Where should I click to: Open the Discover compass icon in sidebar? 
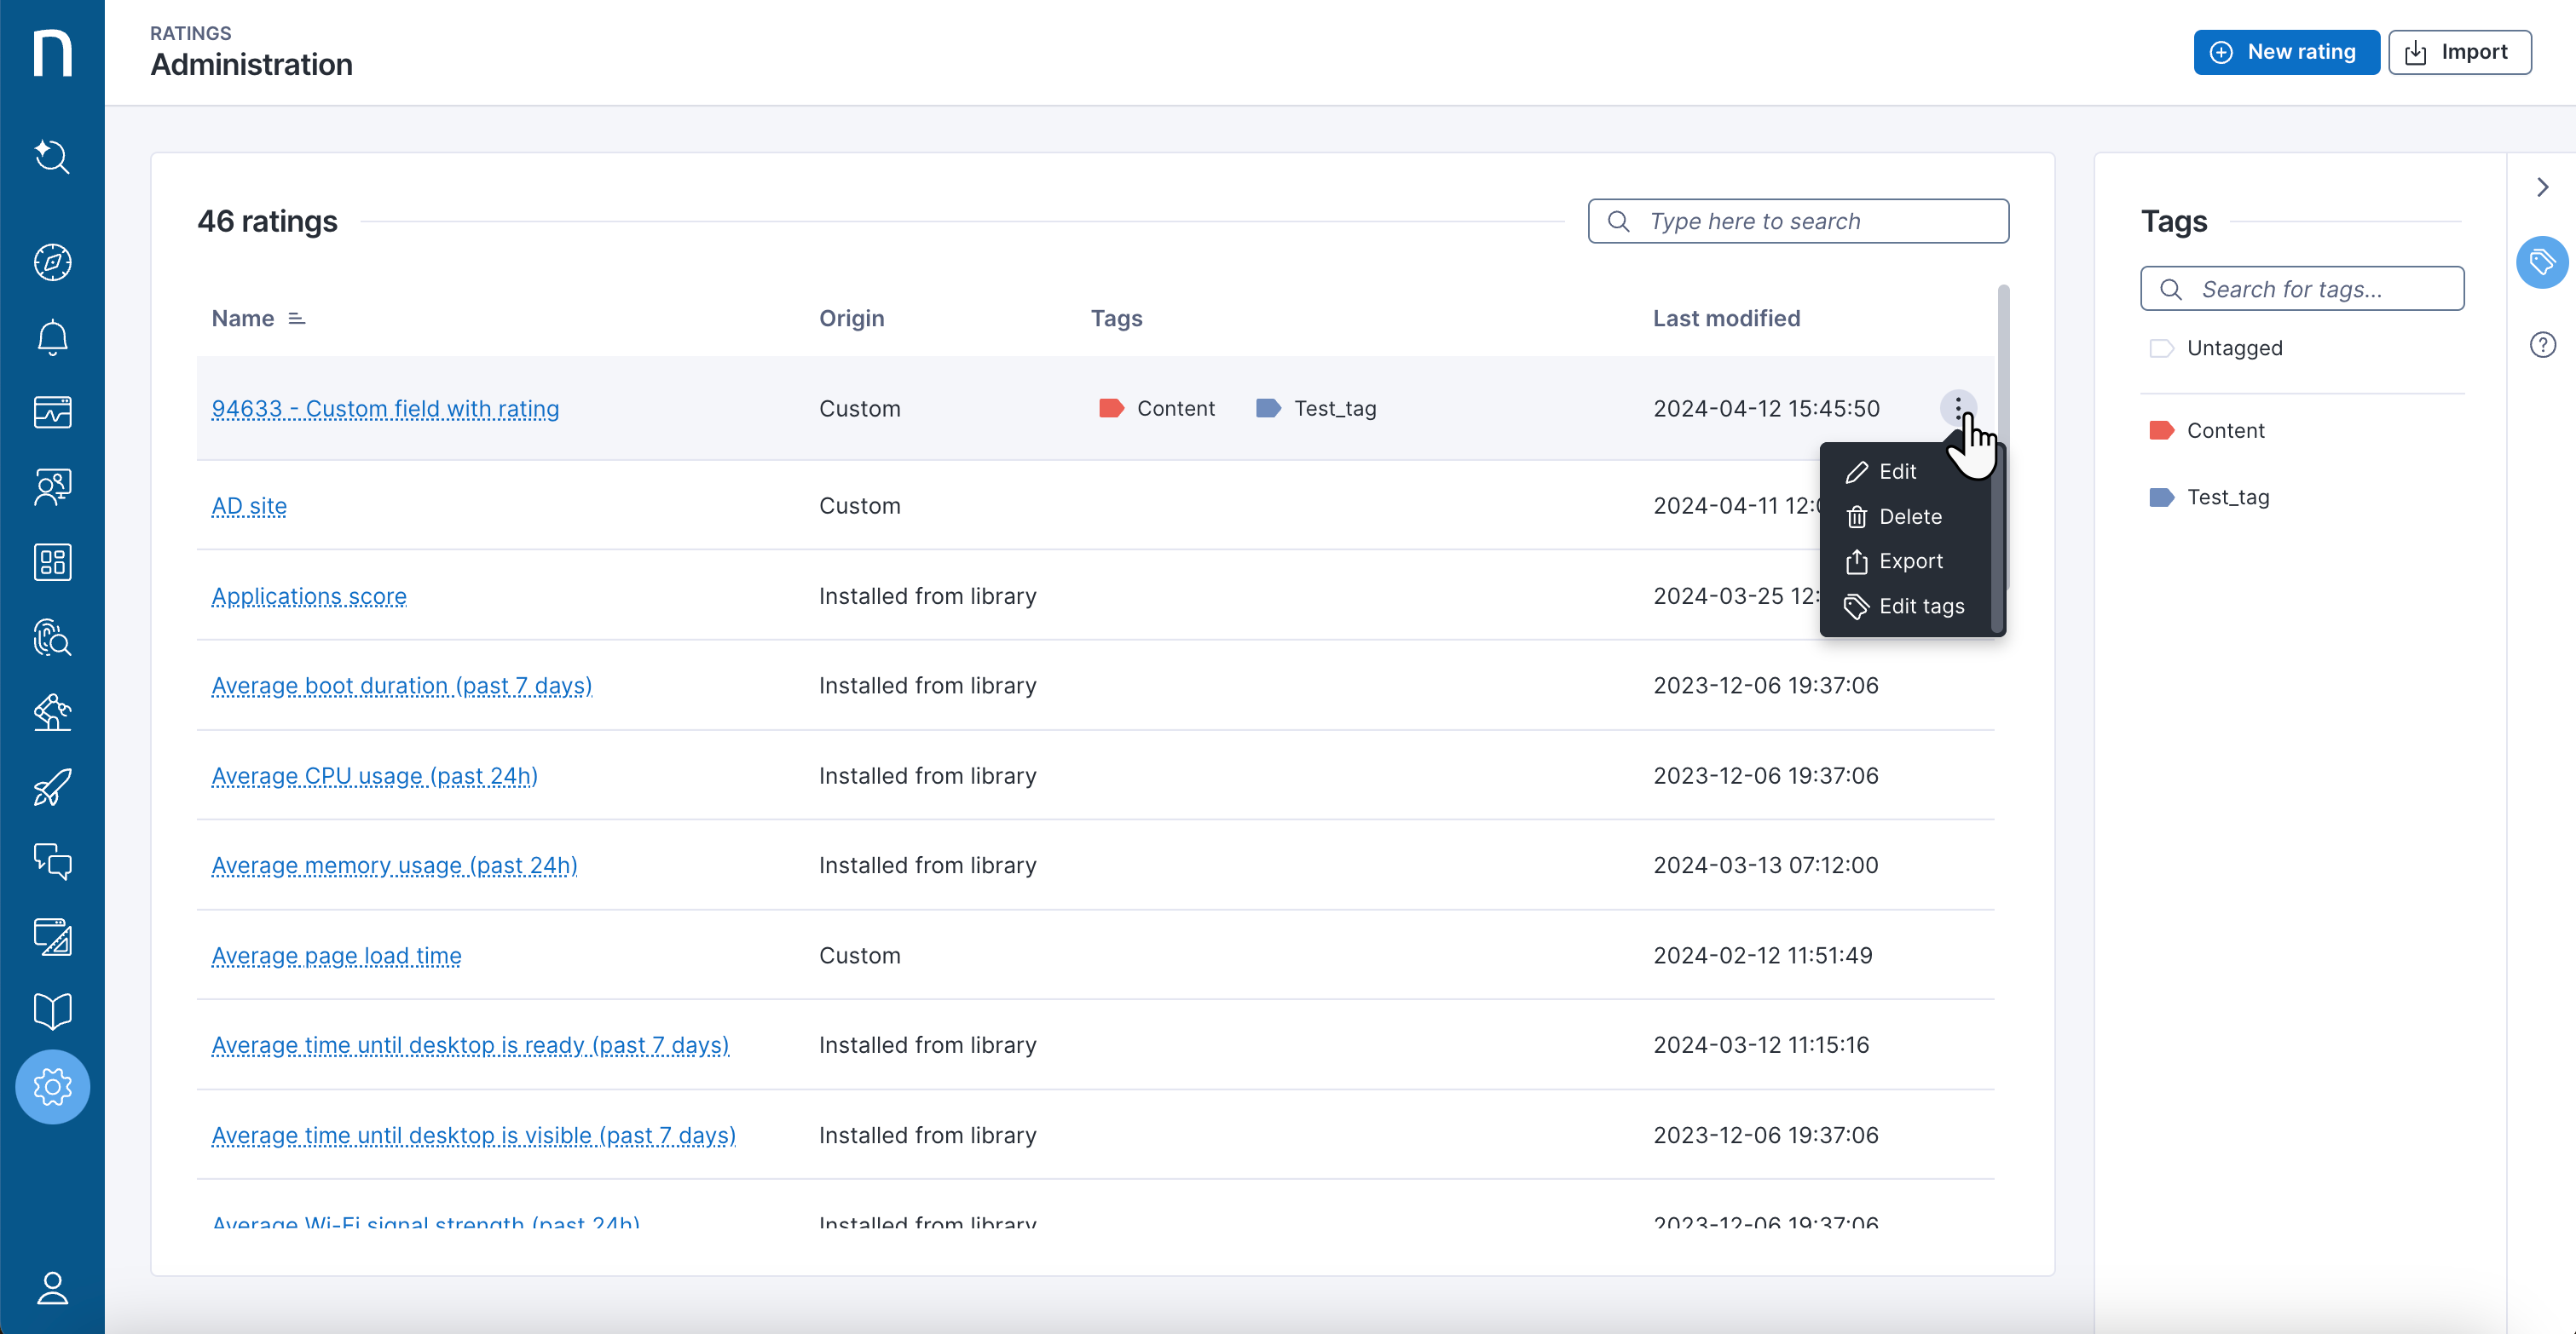pos(52,263)
